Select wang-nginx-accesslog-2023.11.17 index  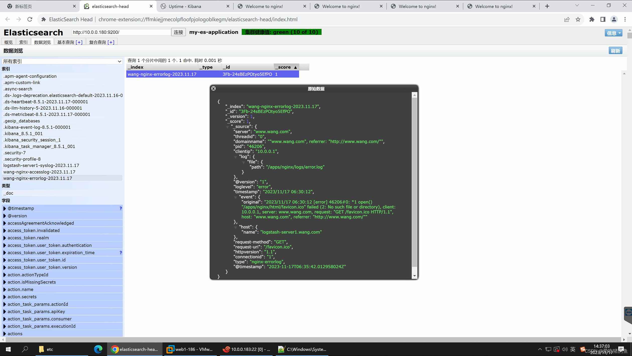[39, 172]
